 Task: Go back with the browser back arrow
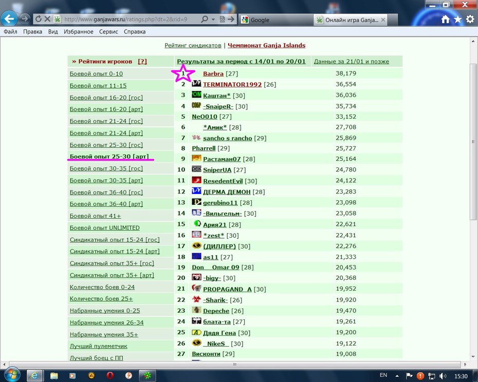pos(9,19)
